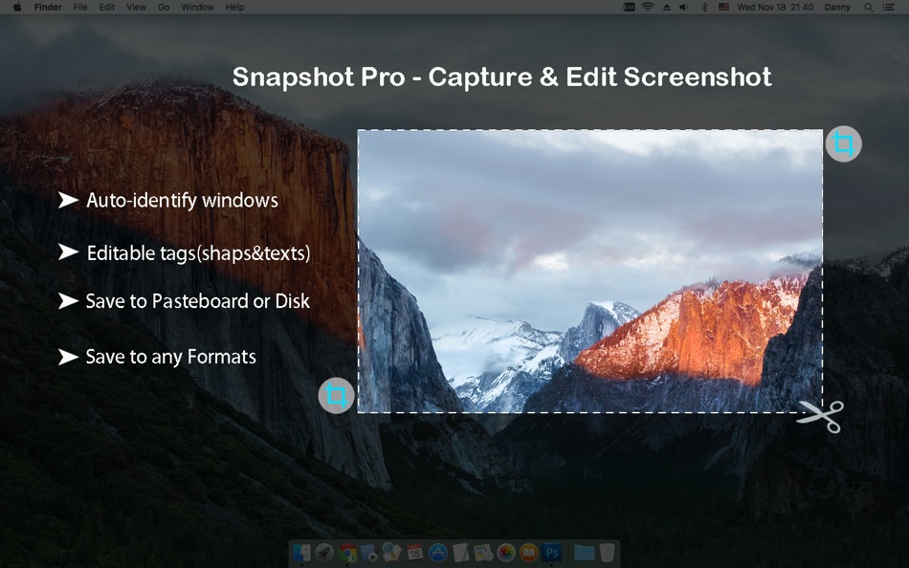This screenshot has height=568, width=909.
Task: Open the Applications folder in the Dock
Action: (x=585, y=553)
